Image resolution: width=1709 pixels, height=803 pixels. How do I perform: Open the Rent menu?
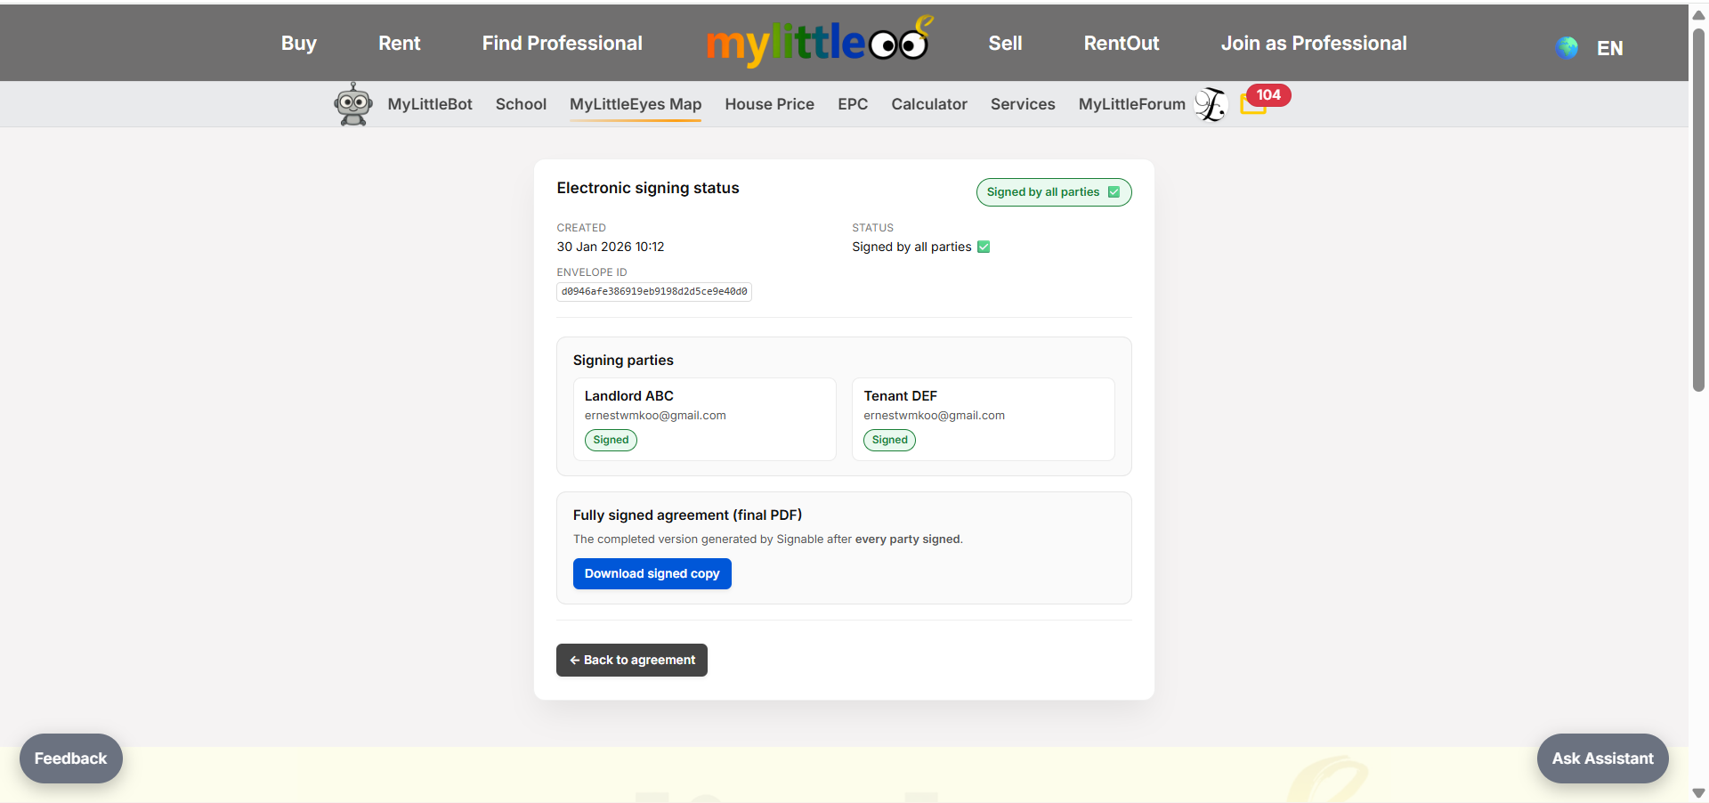[399, 44]
